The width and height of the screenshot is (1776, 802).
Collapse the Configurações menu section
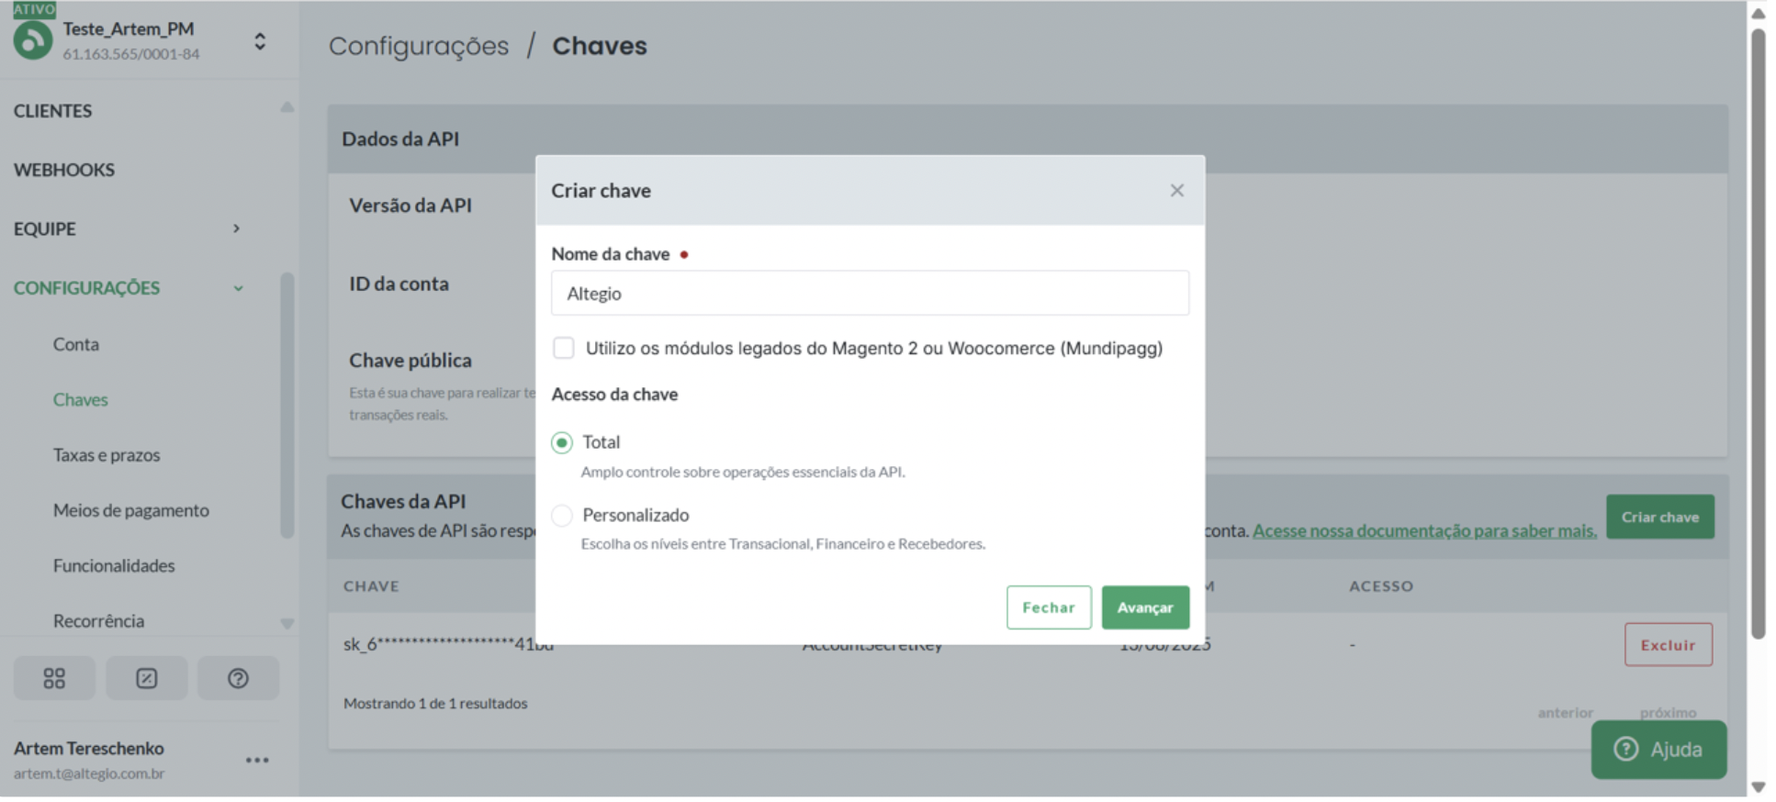tap(238, 288)
